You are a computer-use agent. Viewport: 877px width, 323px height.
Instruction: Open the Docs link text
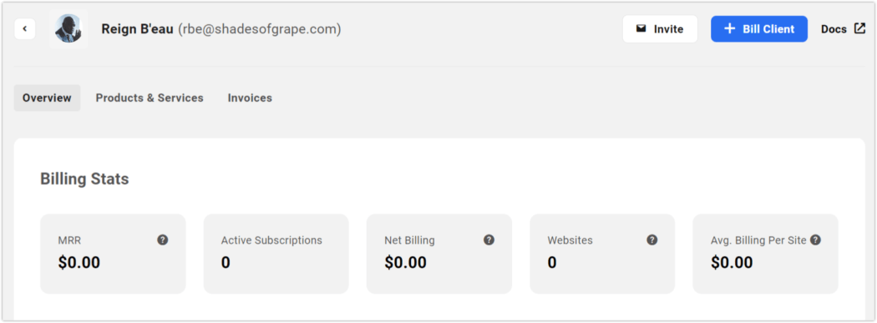tap(834, 29)
